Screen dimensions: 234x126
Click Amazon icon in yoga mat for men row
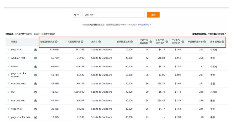[35, 118]
